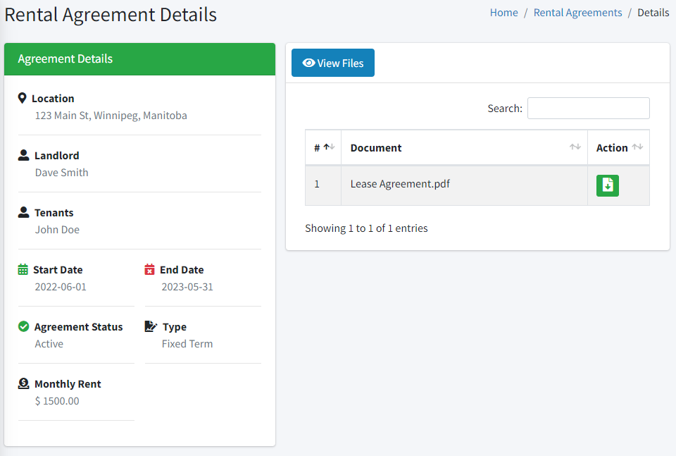Click the Agreement Details green header

[x=139, y=59]
